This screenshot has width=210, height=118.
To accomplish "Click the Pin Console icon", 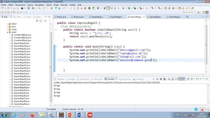I will point(188,79).
